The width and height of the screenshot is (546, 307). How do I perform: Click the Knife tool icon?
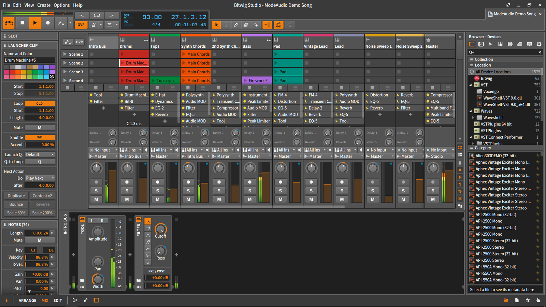pos(256,25)
